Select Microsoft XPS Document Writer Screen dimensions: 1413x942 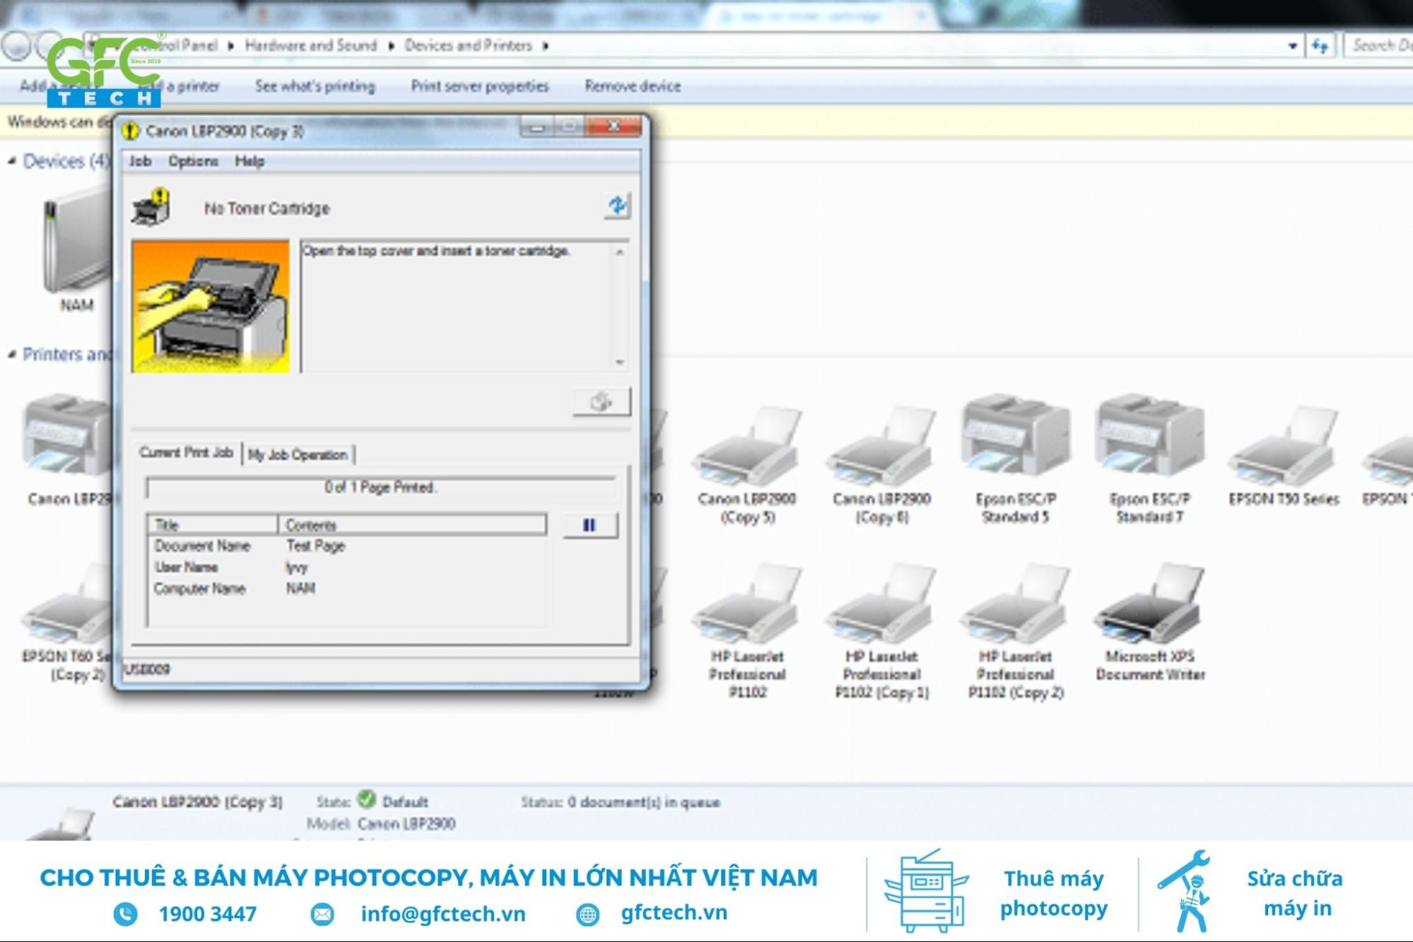1149,622
